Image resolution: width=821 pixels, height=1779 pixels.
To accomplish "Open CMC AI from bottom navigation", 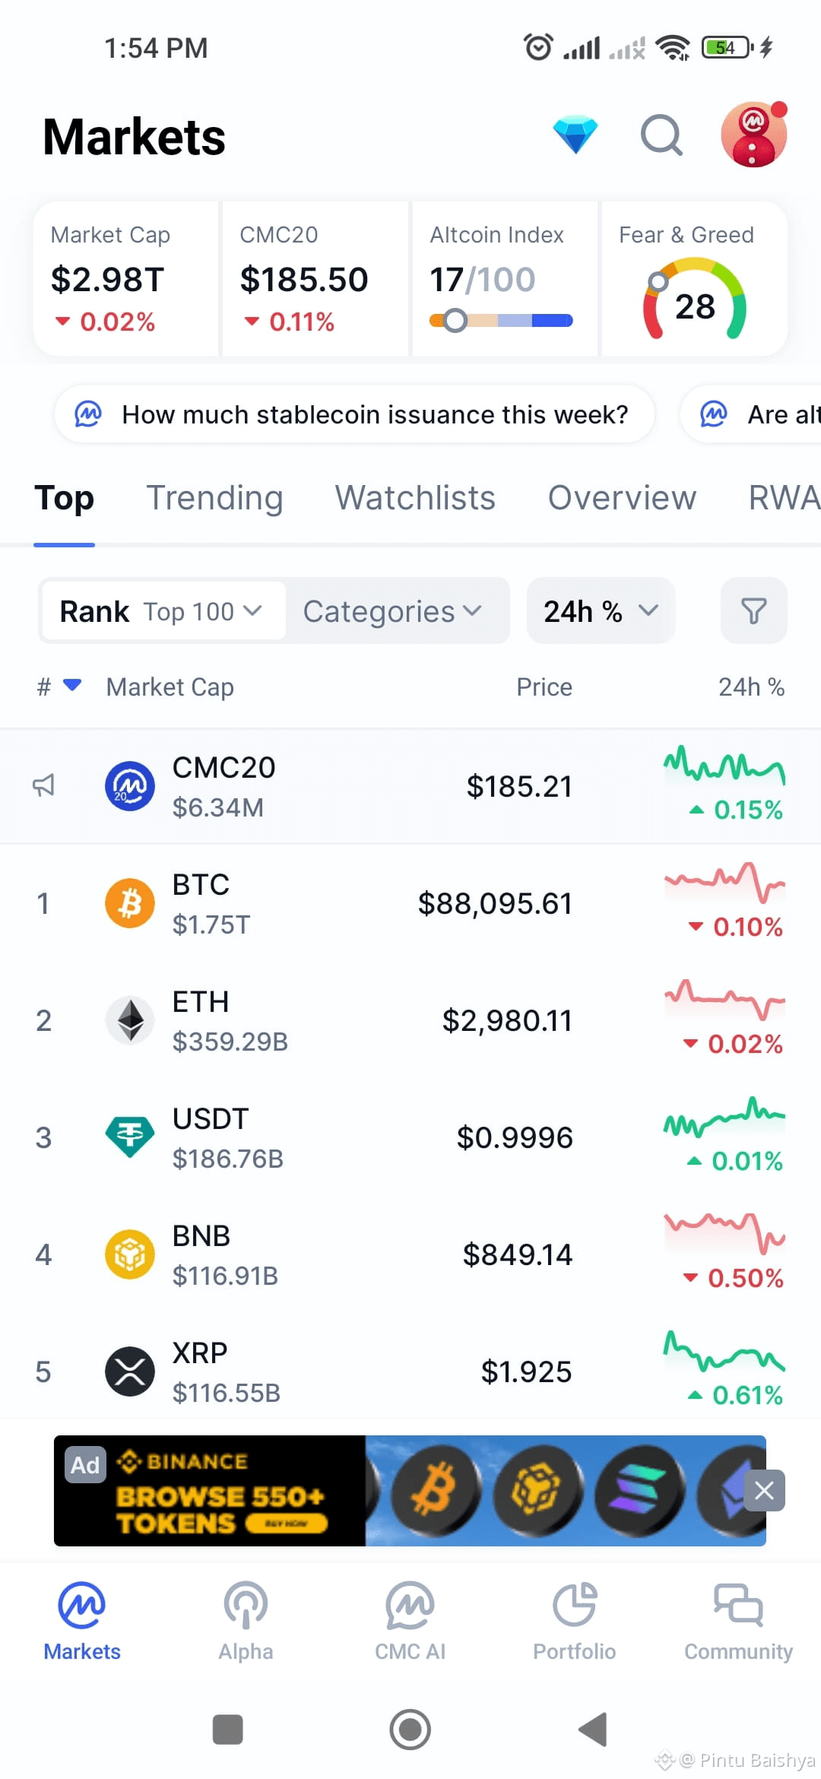I will point(410,1619).
